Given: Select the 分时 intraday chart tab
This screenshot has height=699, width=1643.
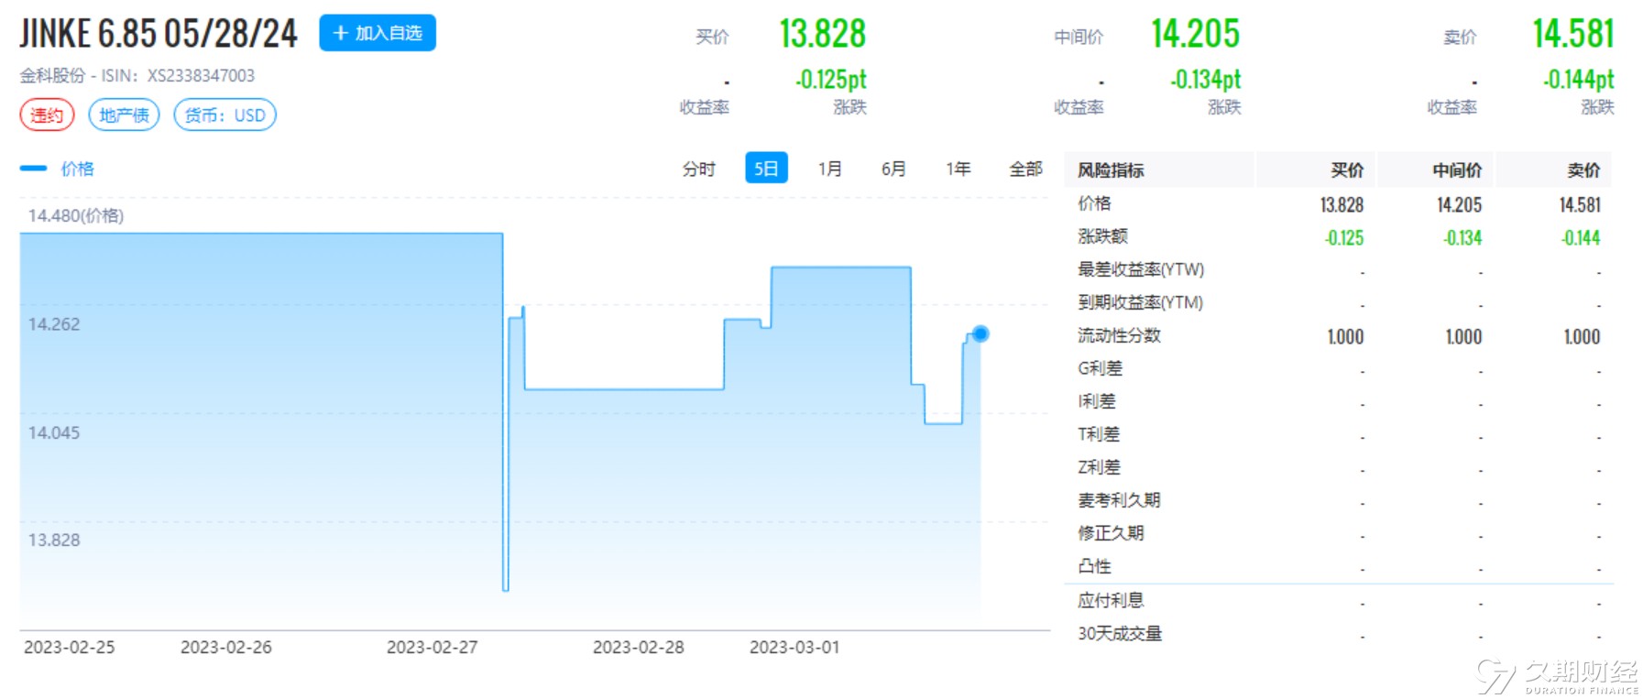Looking at the screenshot, I should click(x=698, y=169).
